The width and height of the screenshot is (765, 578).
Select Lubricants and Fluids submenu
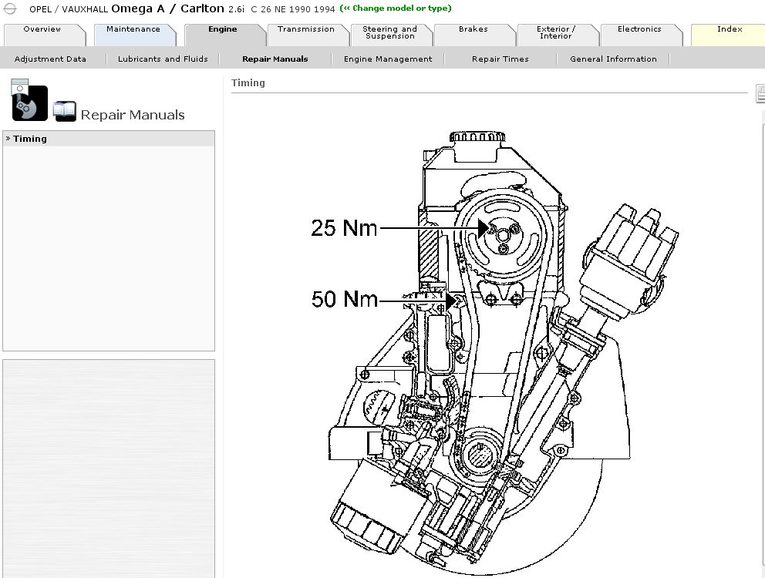click(x=163, y=59)
